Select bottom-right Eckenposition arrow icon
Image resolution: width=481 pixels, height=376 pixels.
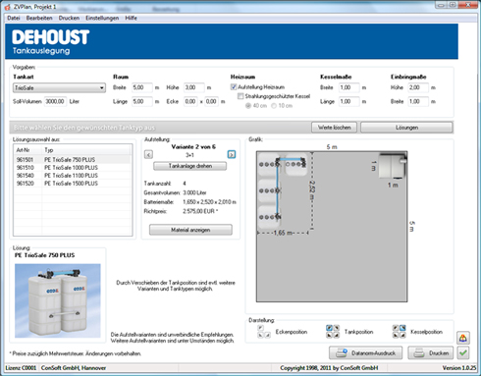pos(268,335)
